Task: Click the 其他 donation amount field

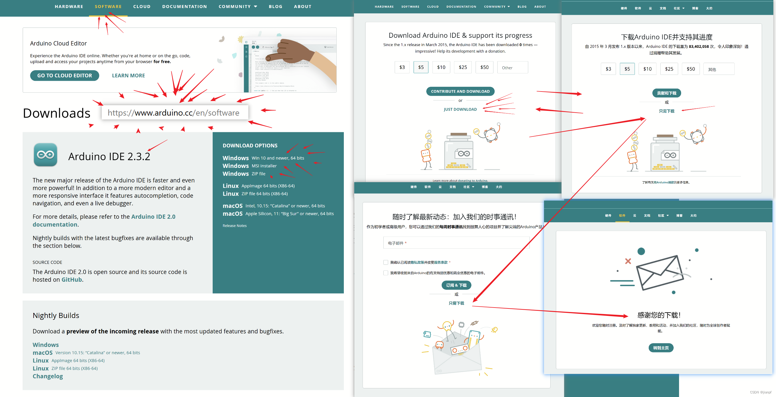Action: coord(719,69)
